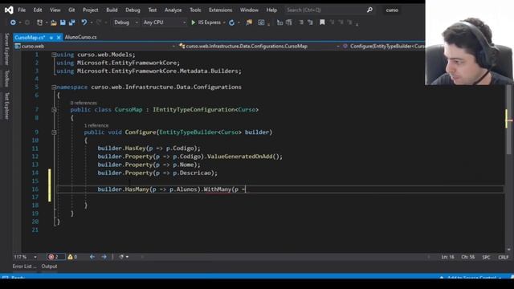
Task: Open the View menu
Action: (x=55, y=10)
